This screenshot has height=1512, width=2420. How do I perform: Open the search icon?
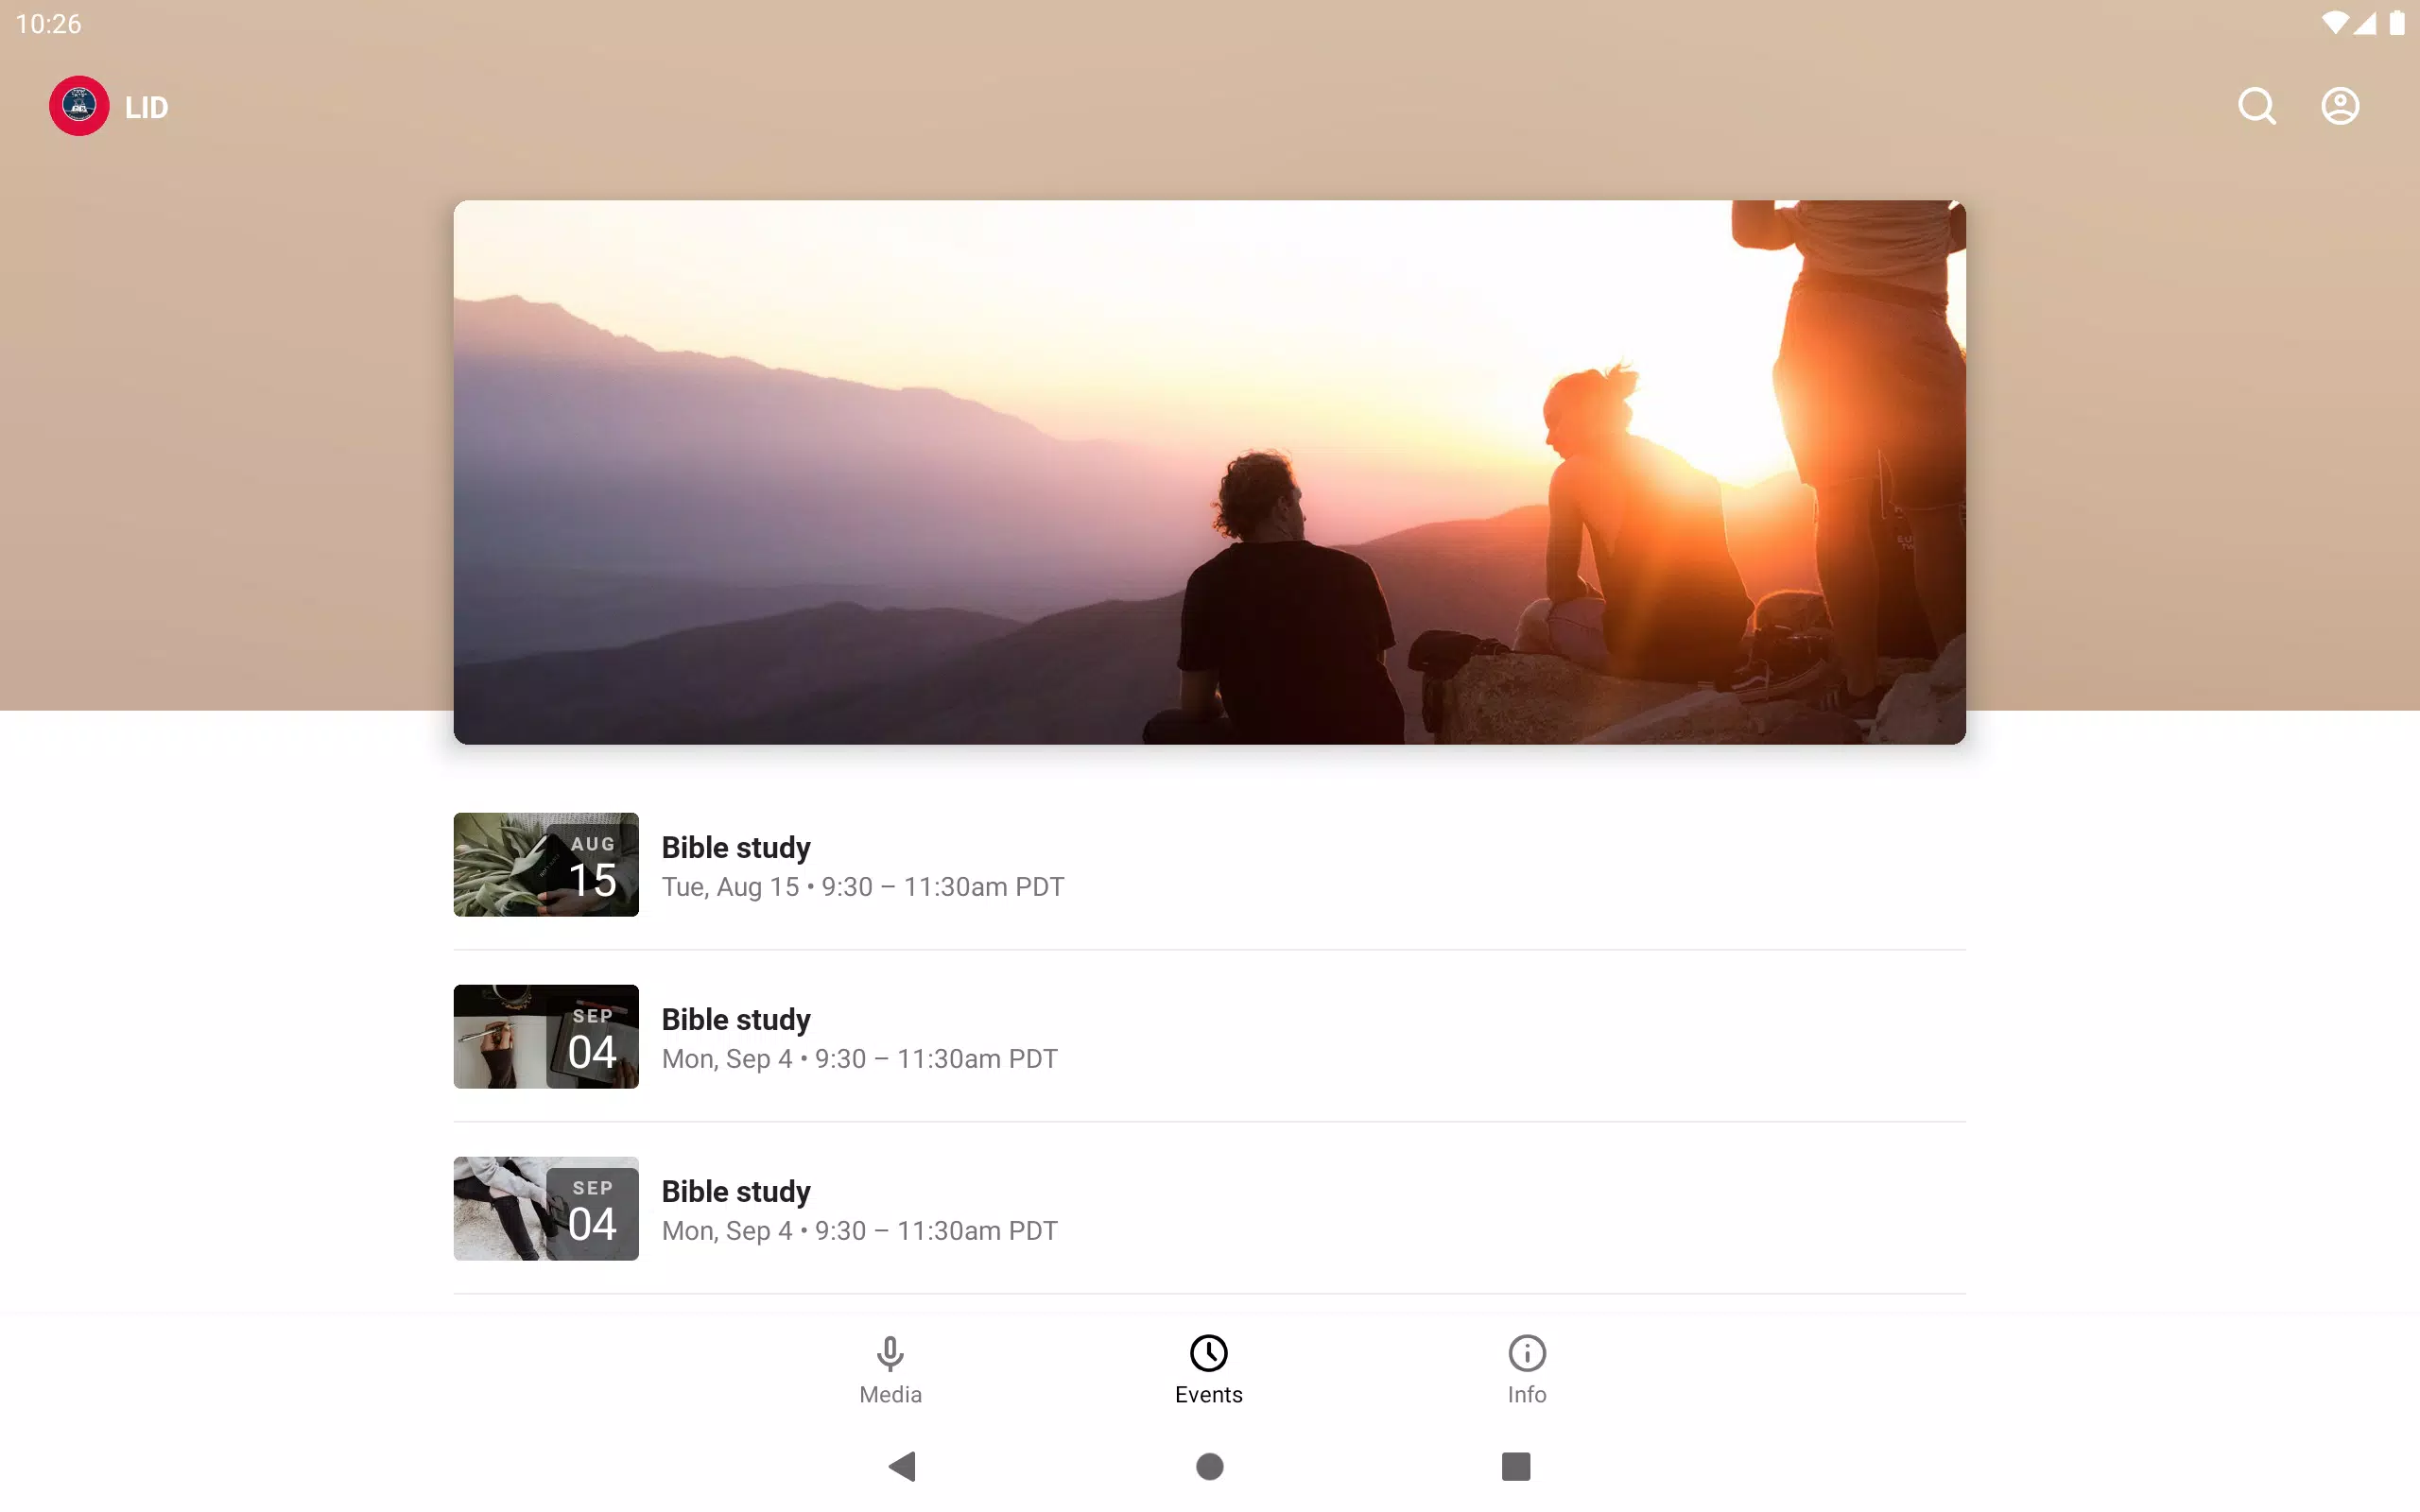click(x=2256, y=106)
